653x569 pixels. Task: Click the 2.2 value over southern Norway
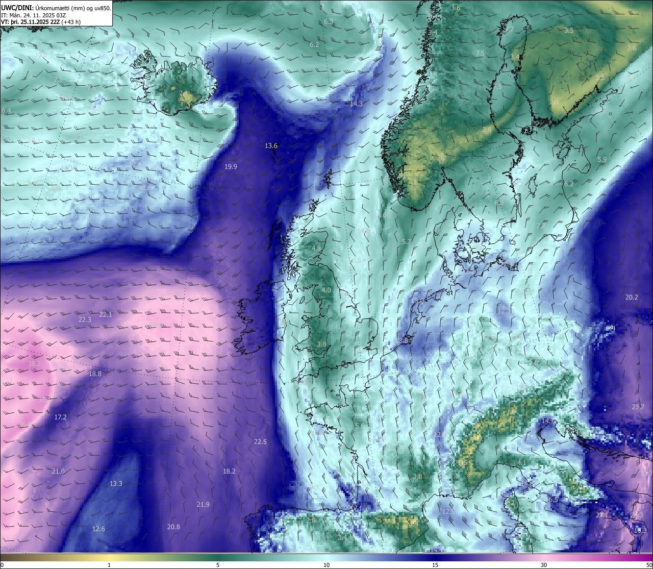click(x=441, y=159)
